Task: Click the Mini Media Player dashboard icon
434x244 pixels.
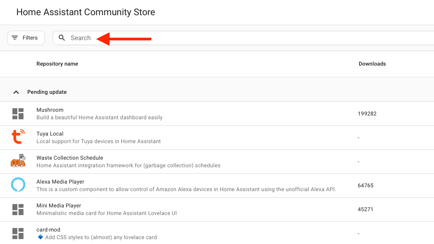Action: pos(18,210)
